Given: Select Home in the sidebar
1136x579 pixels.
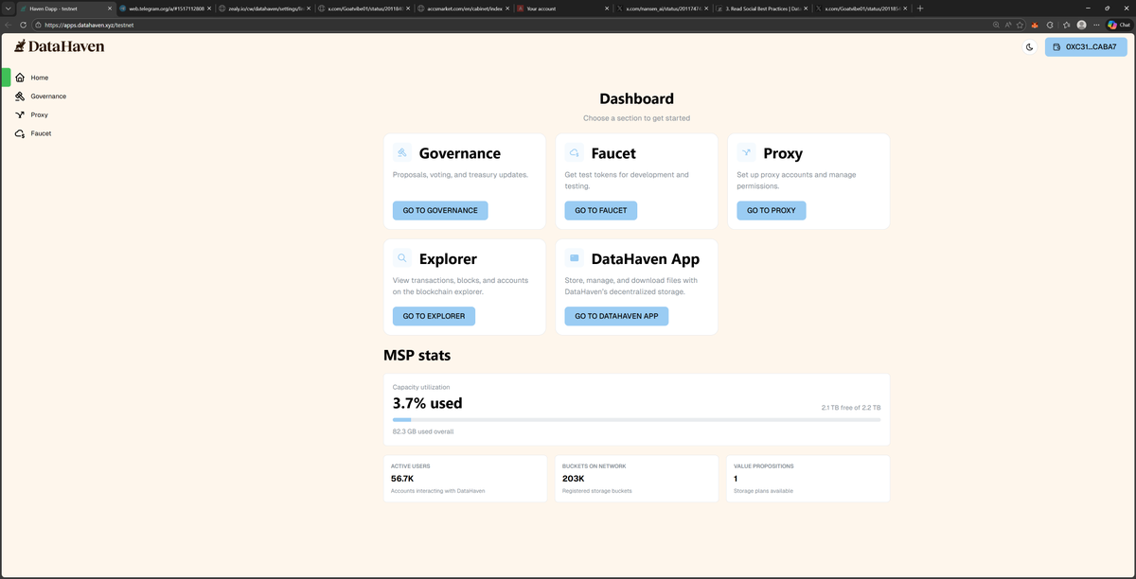Looking at the screenshot, I should (x=39, y=78).
